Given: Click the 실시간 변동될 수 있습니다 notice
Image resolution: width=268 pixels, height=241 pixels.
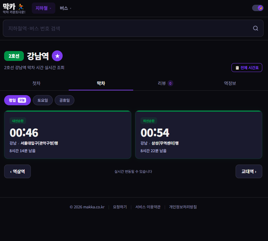Looking at the screenshot, I should (133, 172).
